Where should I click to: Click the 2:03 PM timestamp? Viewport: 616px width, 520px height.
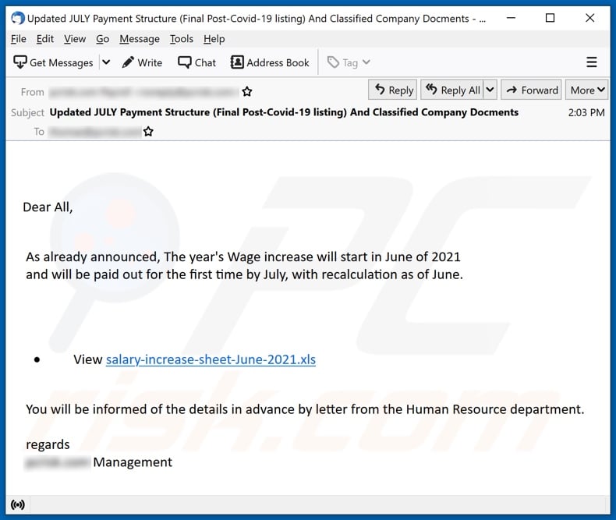pyautogui.click(x=586, y=113)
